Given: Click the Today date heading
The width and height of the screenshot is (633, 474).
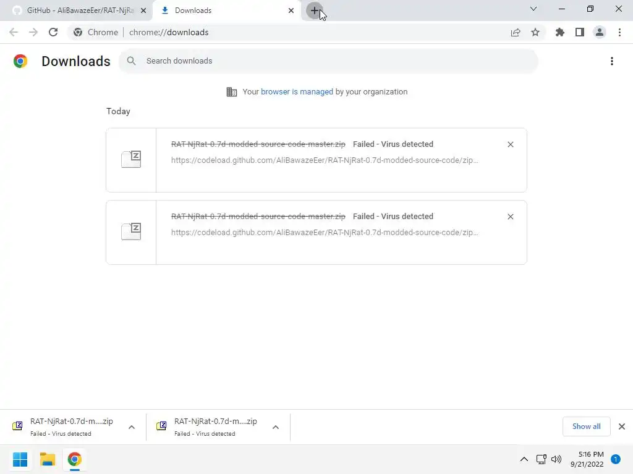Looking at the screenshot, I should click(118, 111).
